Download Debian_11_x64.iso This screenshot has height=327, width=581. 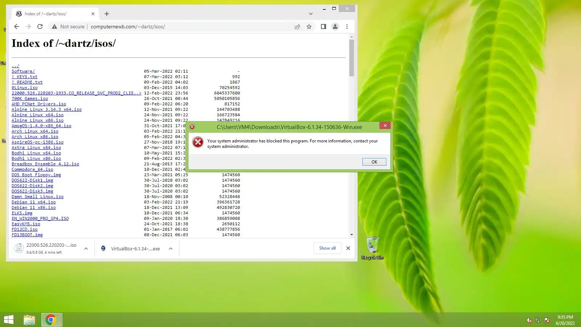pyautogui.click(x=34, y=202)
